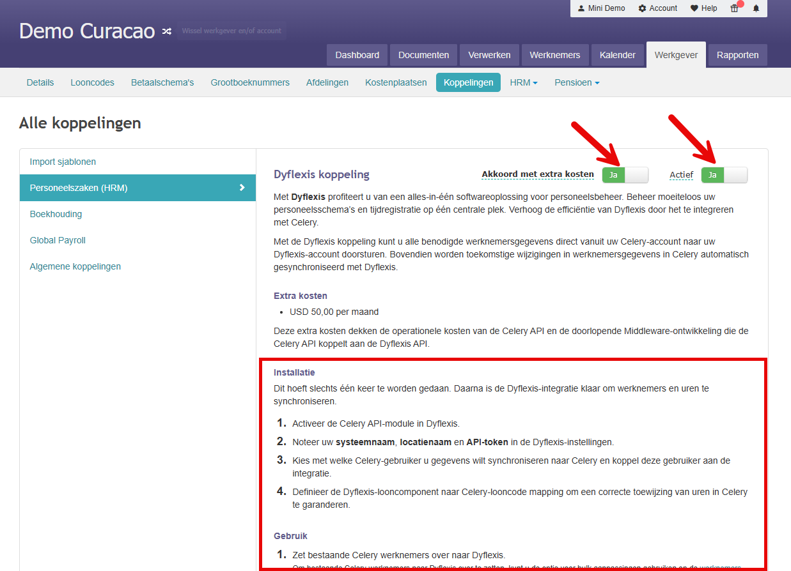791x571 pixels.
Task: Open the Documenten tab
Action: [x=423, y=55]
